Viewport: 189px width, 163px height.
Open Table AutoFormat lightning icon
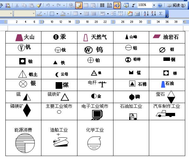[130, 14]
